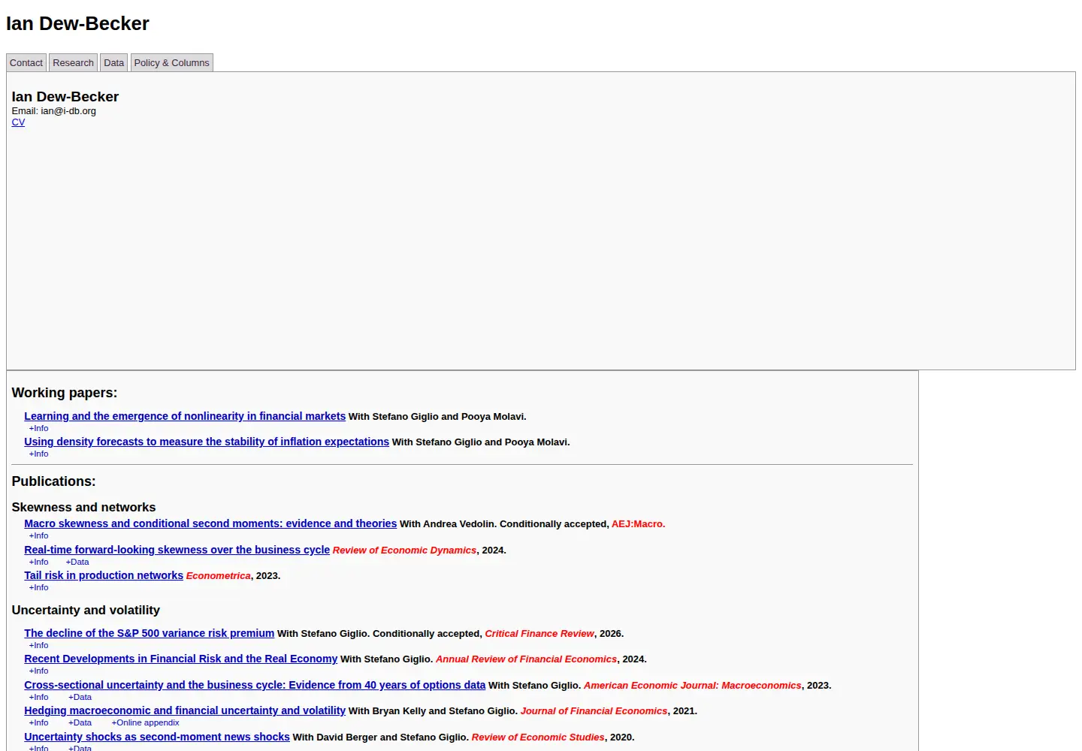Expand +Data under Hedging macroeconomic paper
Screen dimensions: 1082x751
[80, 722]
